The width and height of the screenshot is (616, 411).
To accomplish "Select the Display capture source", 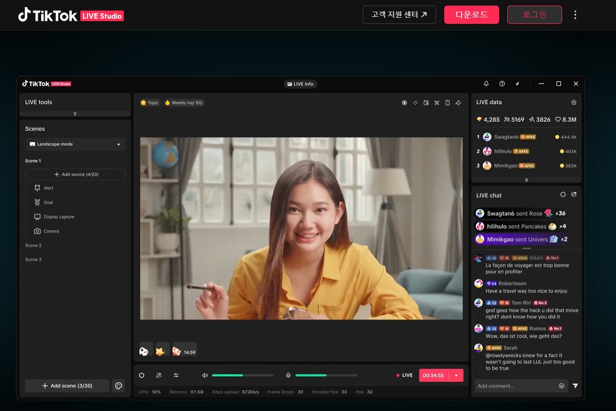I will [x=58, y=217].
